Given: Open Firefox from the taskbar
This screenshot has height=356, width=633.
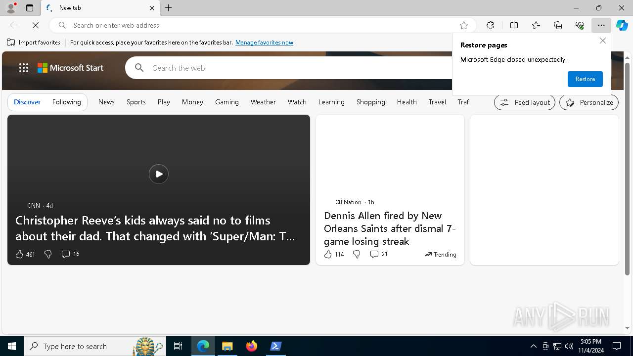Looking at the screenshot, I should pos(252,346).
